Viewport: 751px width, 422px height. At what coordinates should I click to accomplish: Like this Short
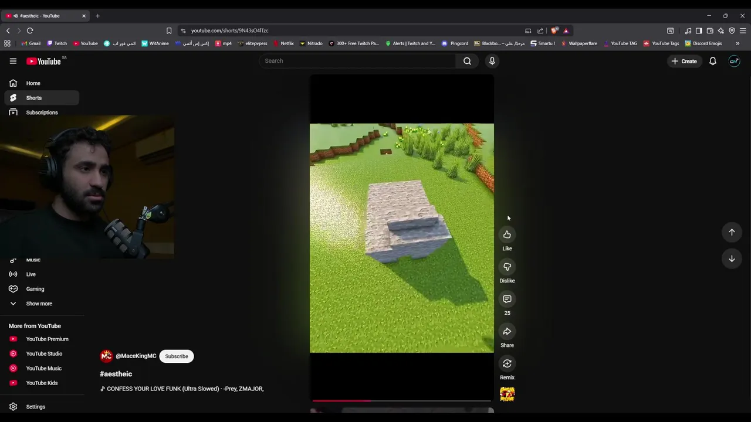tap(507, 234)
